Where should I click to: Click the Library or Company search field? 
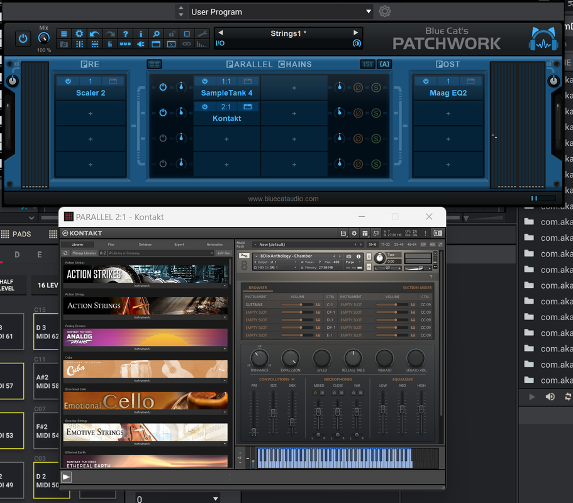click(x=160, y=253)
